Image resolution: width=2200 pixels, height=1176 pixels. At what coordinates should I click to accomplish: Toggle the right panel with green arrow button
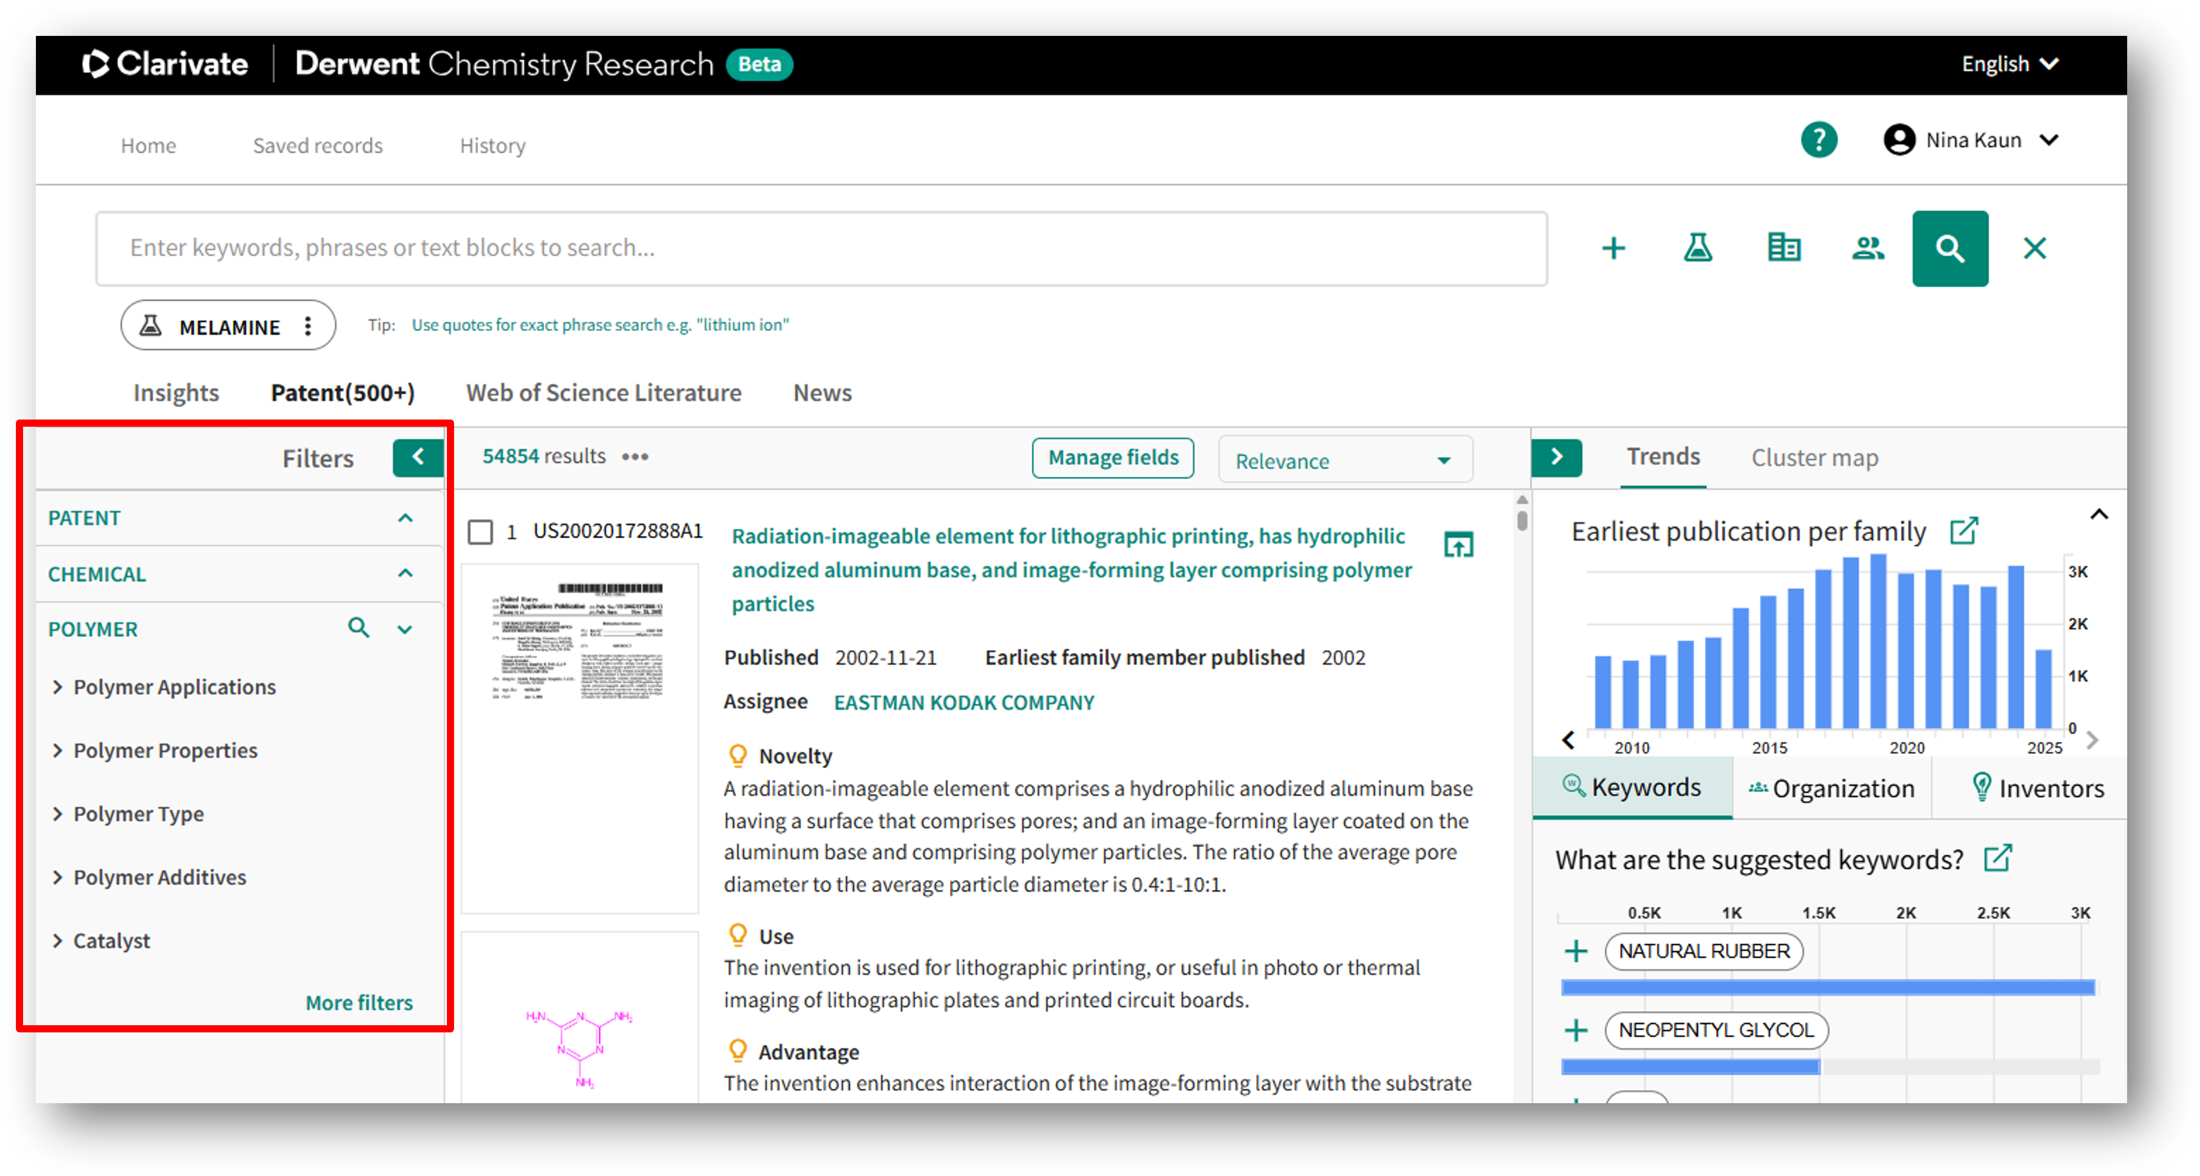(1556, 457)
